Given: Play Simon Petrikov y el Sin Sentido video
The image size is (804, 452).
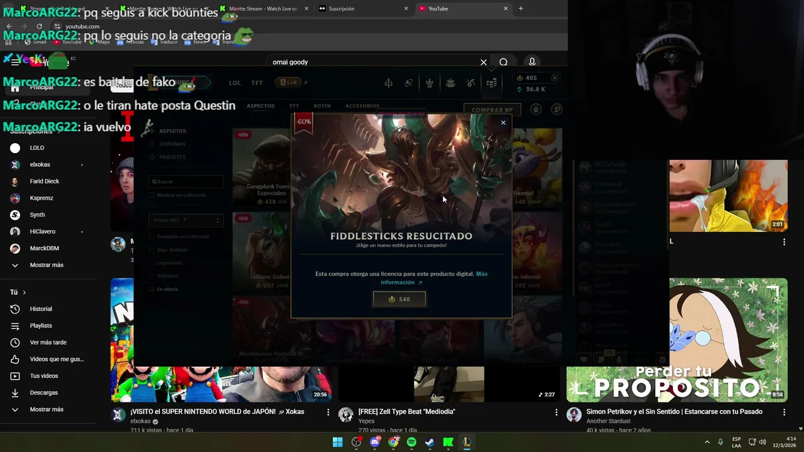Looking at the screenshot, I should coord(677,340).
